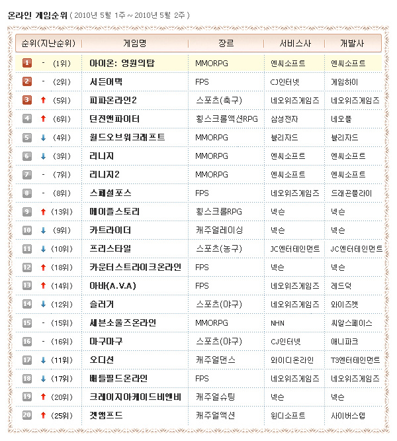Click the 개발사 column header
Viewport: 397px width, 441px height.
pos(353,43)
